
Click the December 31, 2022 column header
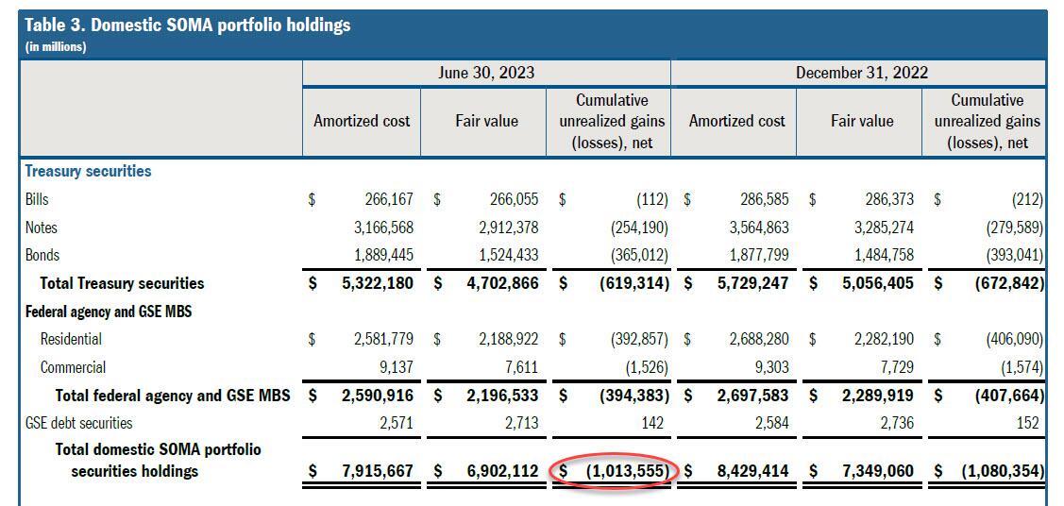tap(861, 73)
